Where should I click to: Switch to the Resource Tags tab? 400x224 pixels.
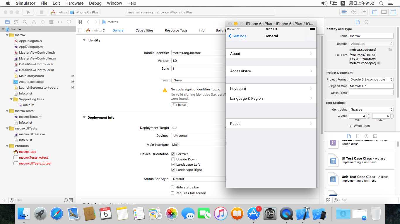[176, 30]
